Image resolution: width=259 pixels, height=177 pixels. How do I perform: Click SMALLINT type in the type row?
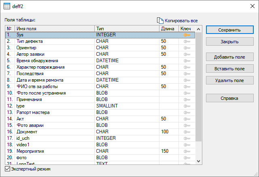(107, 106)
